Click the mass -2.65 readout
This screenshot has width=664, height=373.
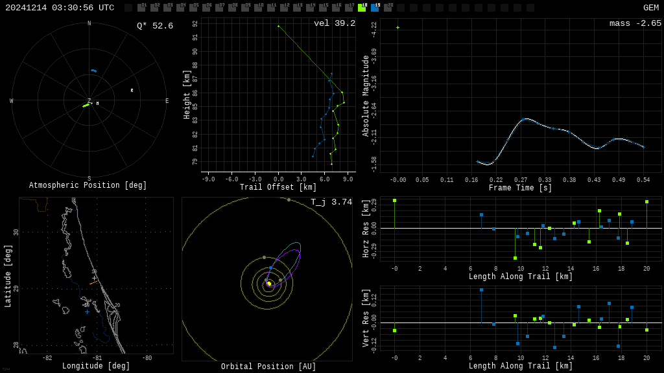(x=635, y=23)
